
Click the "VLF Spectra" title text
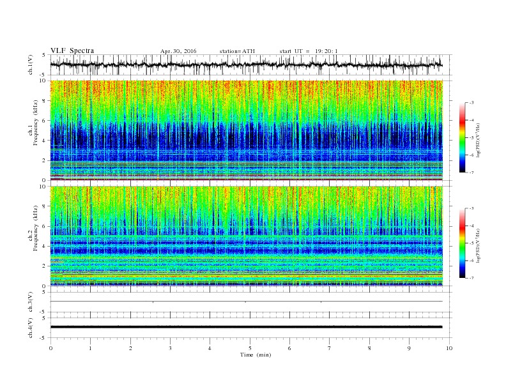click(72, 50)
